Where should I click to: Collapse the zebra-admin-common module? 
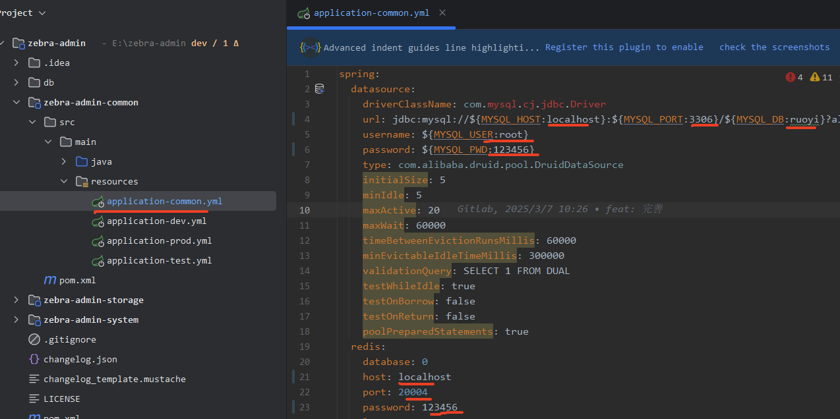[x=16, y=102]
